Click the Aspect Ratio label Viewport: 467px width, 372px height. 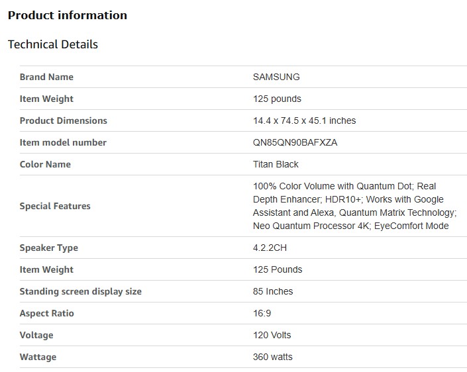coord(46,313)
